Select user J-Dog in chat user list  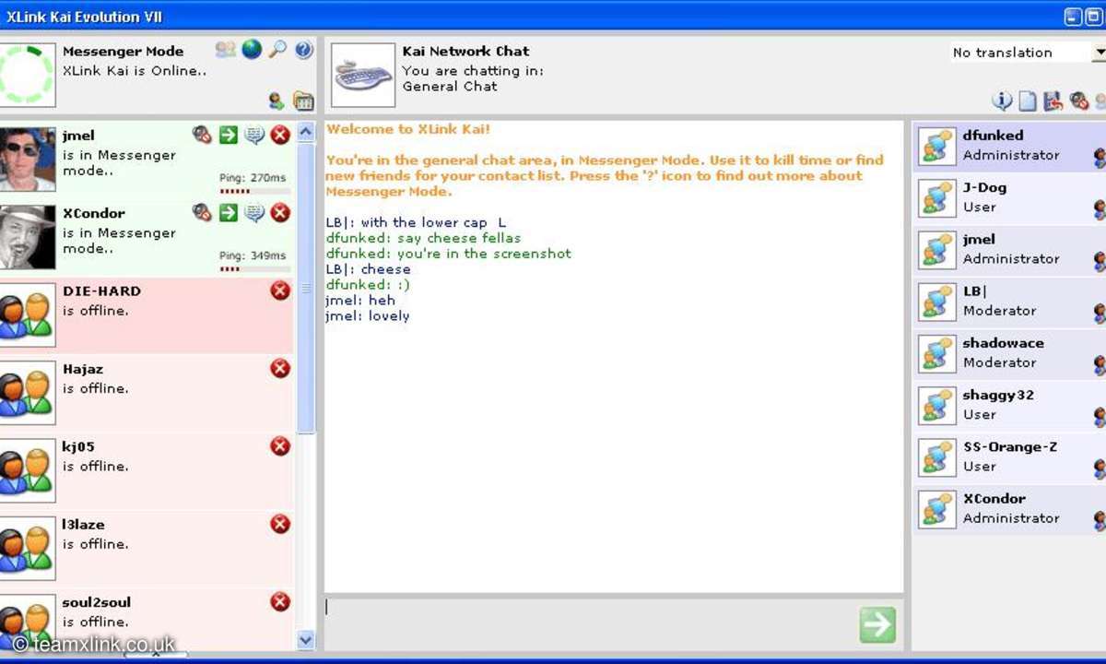[x=1009, y=197]
